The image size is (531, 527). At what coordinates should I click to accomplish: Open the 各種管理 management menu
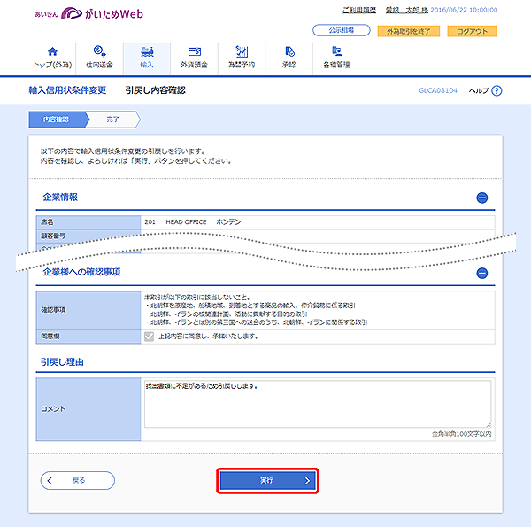(336, 58)
